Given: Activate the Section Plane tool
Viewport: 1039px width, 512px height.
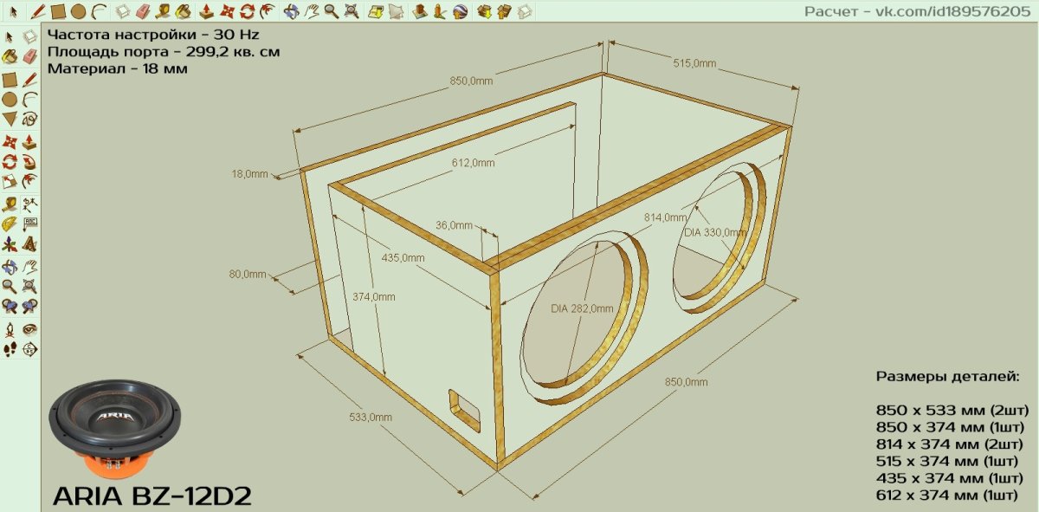Looking at the screenshot, I should [x=29, y=349].
